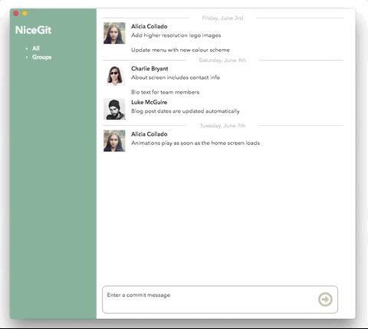Screen dimensions: 368x329
Task: Close the window with the red button
Action: tap(16, 13)
